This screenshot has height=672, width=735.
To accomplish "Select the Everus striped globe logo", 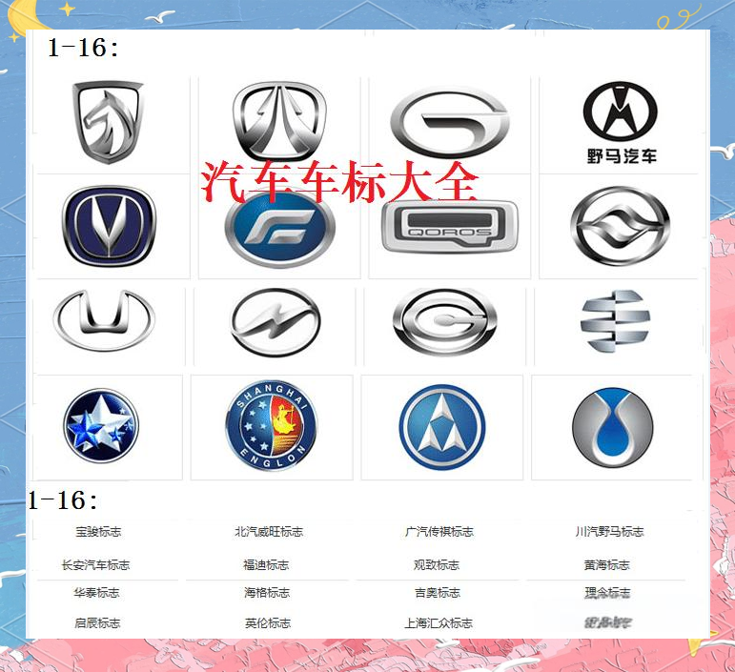I will pyautogui.click(x=615, y=320).
